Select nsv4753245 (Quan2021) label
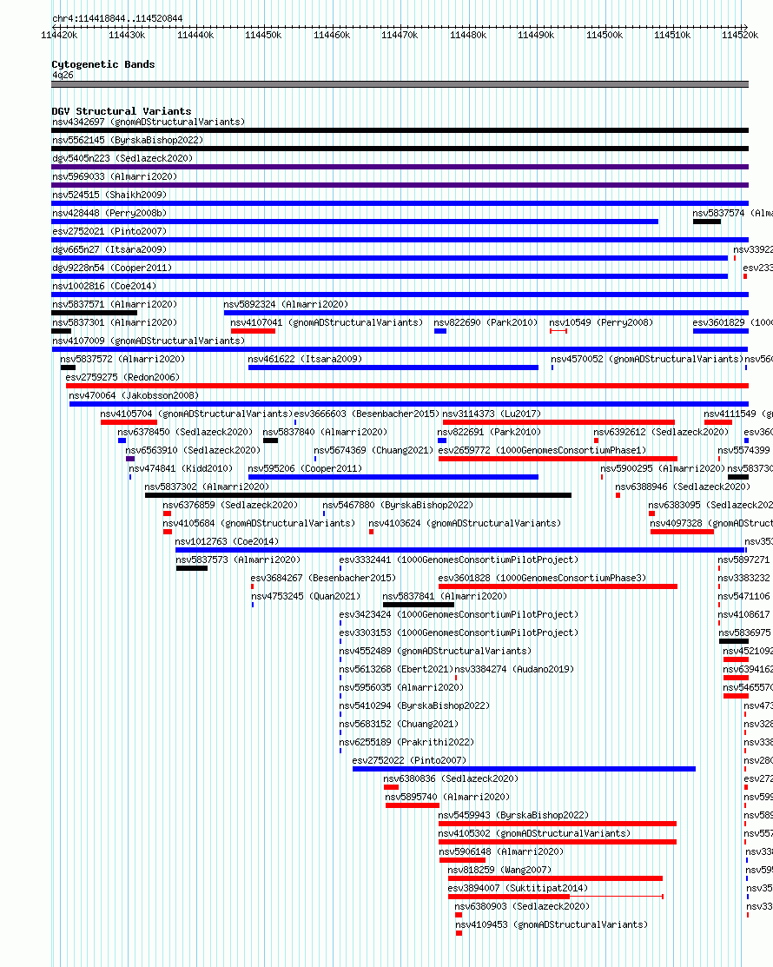Screen dimensions: 773x967 coord(306,596)
